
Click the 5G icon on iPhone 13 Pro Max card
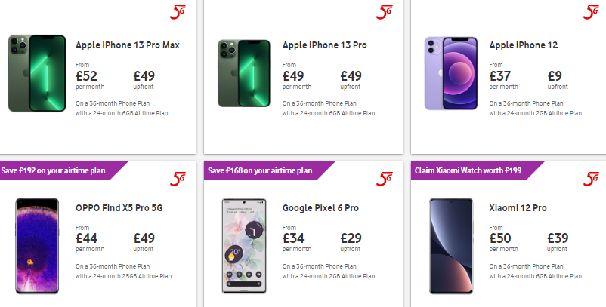178,11
